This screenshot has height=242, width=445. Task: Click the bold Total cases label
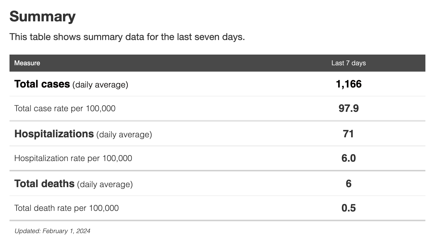[x=42, y=84]
